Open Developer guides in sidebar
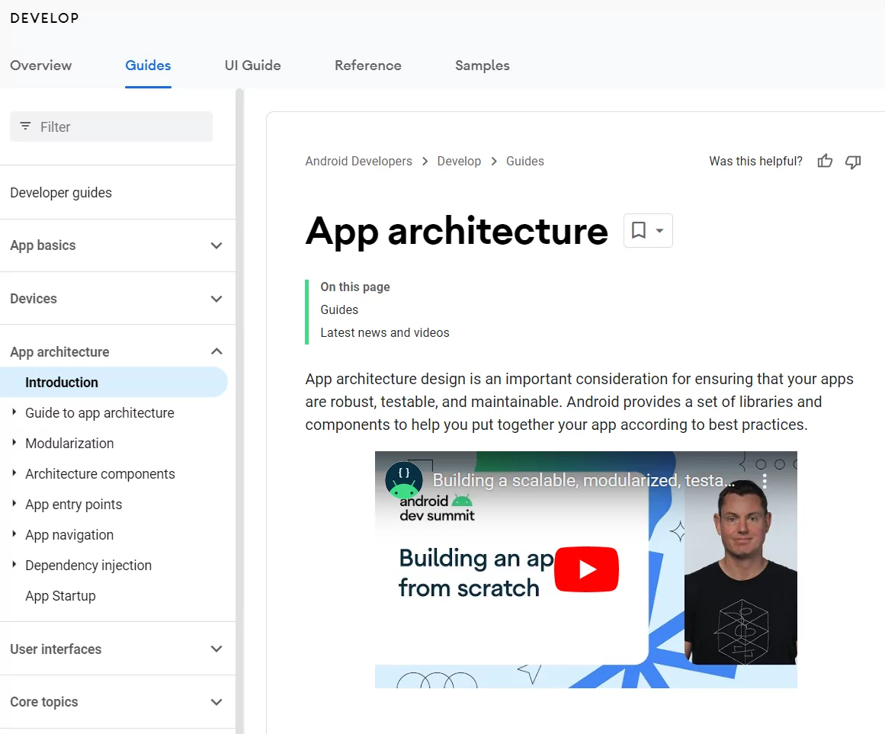The image size is (885, 734). pyautogui.click(x=61, y=193)
